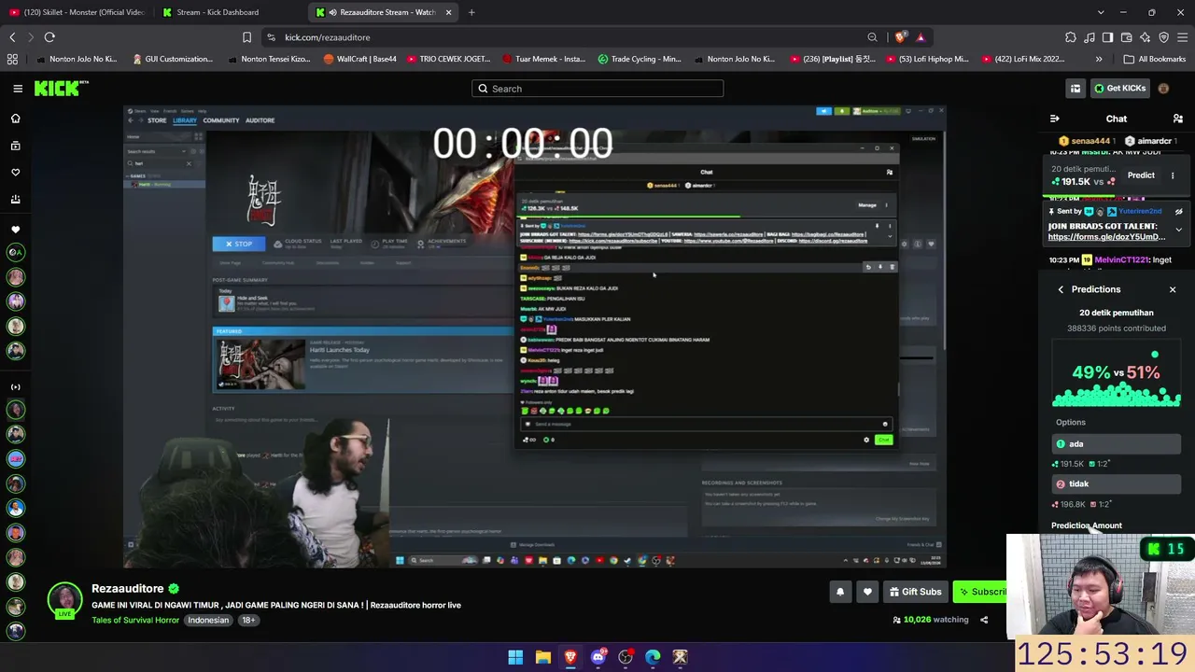Click the 18+ mature tag

coord(248,620)
